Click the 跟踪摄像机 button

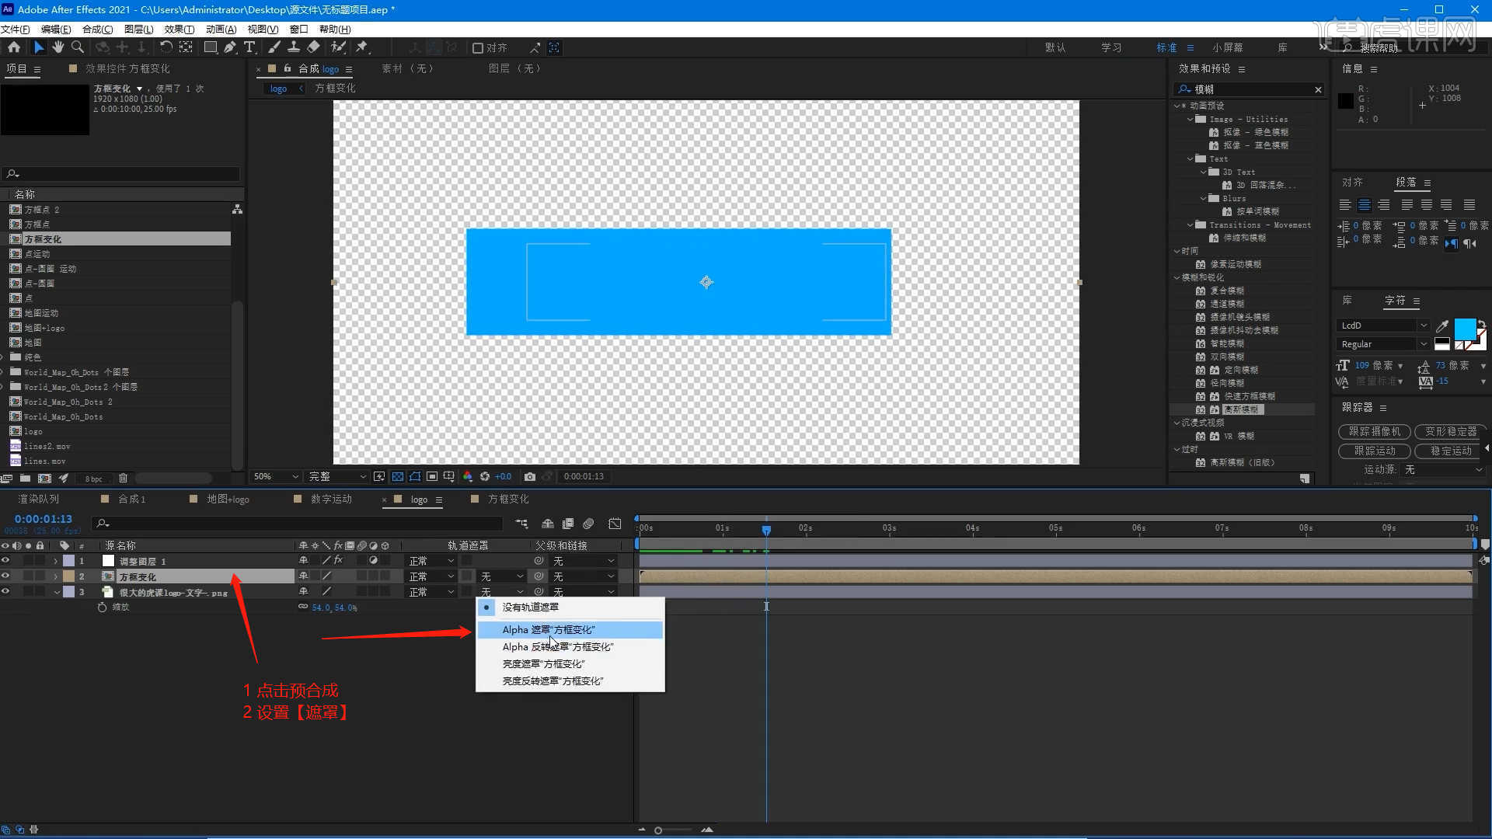1374,431
